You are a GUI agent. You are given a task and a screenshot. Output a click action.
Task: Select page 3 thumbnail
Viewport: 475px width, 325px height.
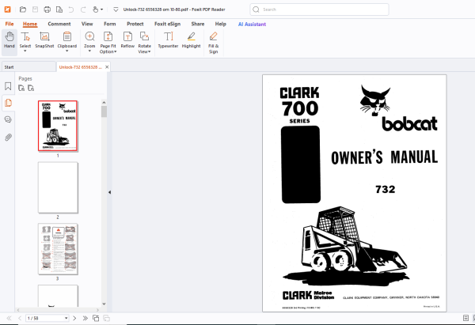pyautogui.click(x=58, y=249)
